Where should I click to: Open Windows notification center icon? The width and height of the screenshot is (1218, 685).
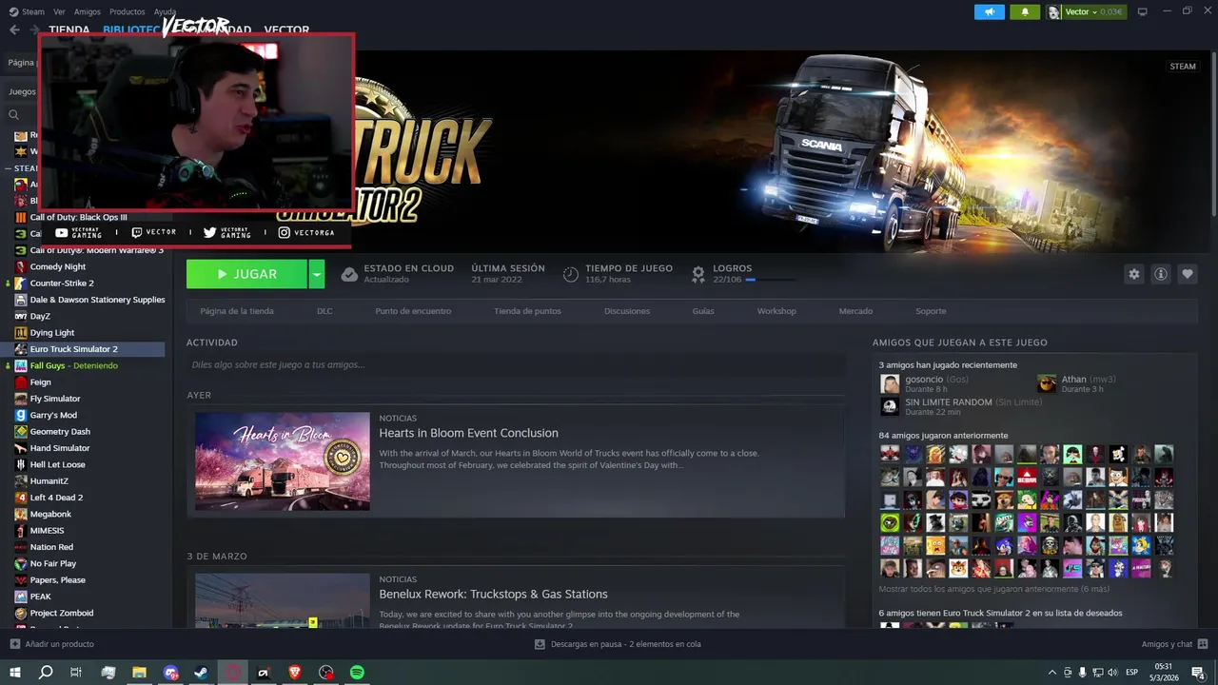click(1198, 673)
